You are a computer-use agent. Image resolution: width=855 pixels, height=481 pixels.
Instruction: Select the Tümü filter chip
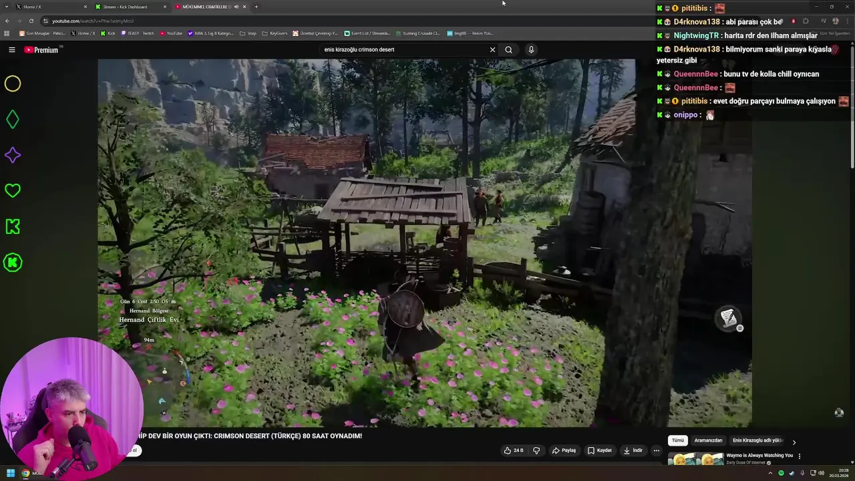point(678,440)
